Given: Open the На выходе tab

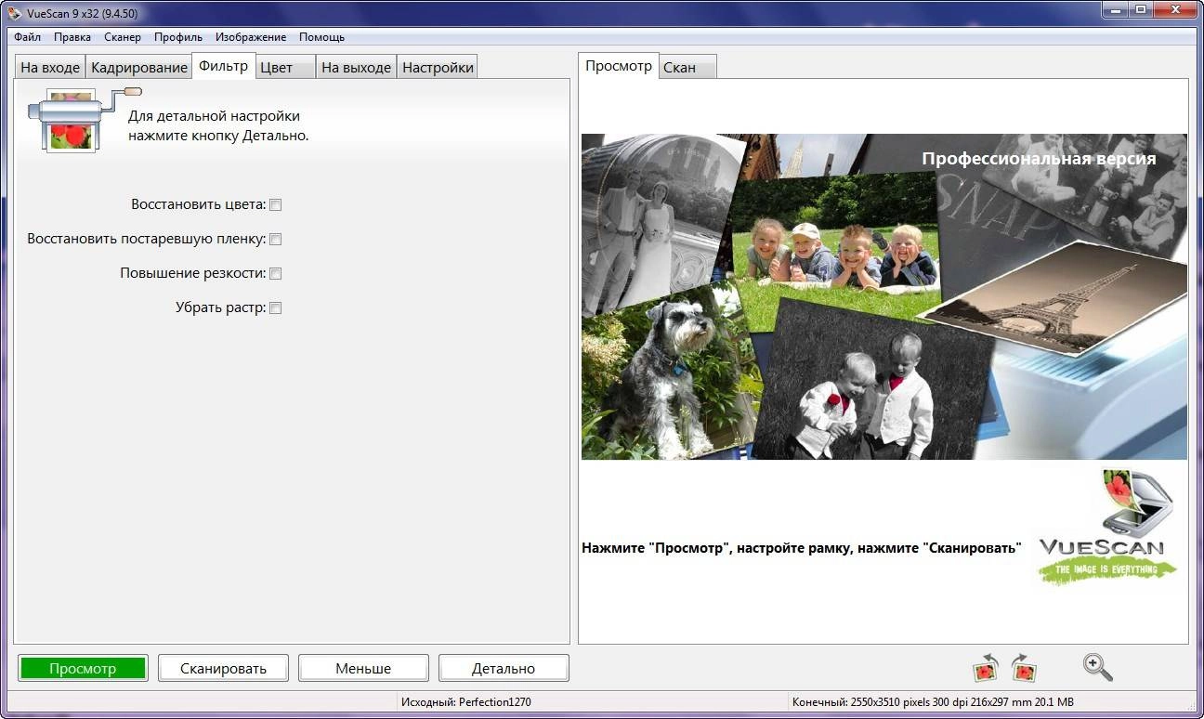Looking at the screenshot, I should [x=356, y=67].
